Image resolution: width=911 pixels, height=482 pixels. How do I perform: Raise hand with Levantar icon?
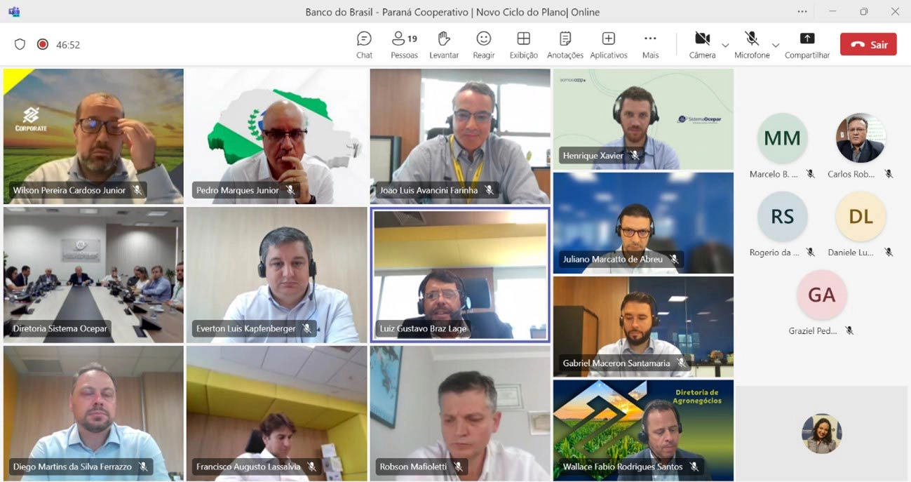tap(444, 45)
